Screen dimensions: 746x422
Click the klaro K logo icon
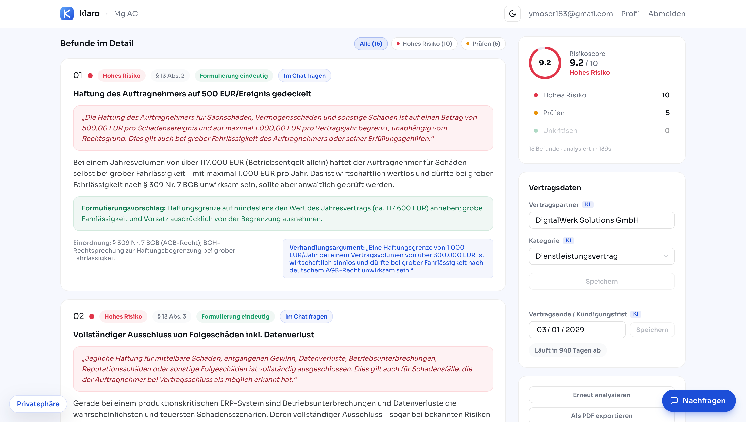coord(67,14)
